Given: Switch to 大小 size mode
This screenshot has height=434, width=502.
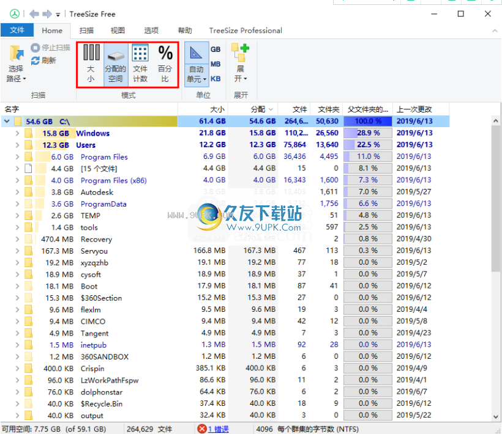Looking at the screenshot, I should tap(91, 64).
